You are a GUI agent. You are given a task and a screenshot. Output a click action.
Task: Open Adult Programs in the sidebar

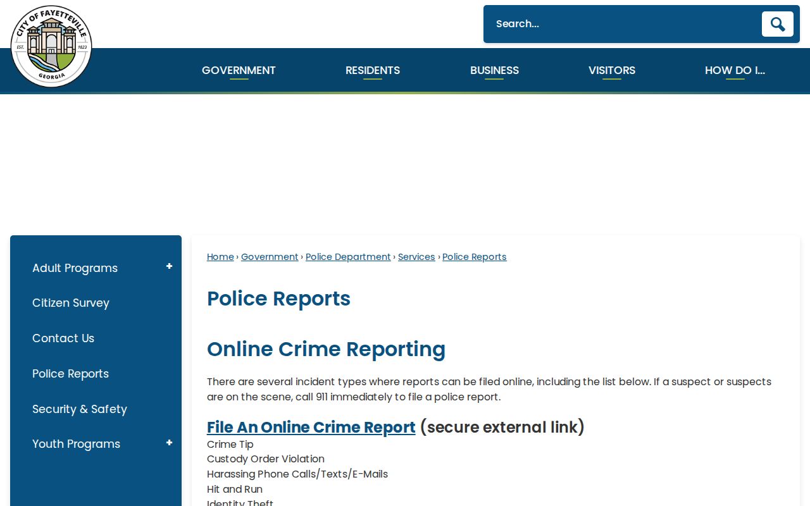75,268
